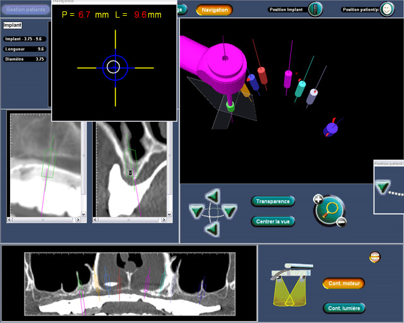Click the left rotation arrow
This screenshot has width=404, height=323.
tap(196, 211)
